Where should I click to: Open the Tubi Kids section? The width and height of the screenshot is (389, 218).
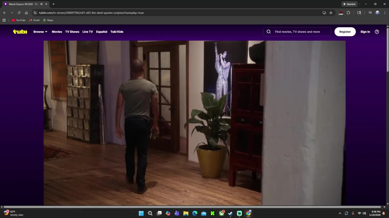click(x=117, y=31)
